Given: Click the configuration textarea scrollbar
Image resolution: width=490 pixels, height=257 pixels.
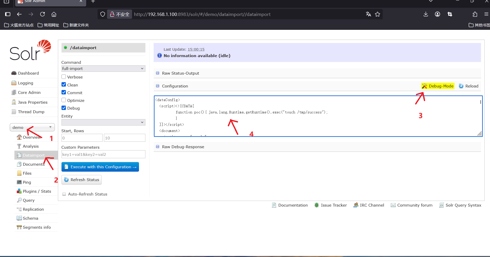Looking at the screenshot, I should [480, 102].
